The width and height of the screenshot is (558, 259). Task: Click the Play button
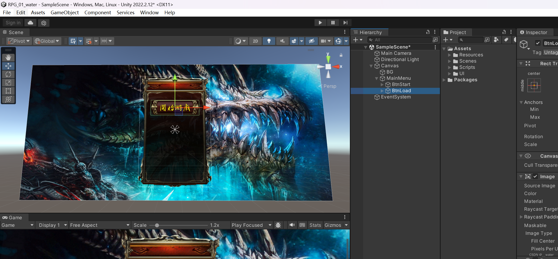click(x=320, y=23)
